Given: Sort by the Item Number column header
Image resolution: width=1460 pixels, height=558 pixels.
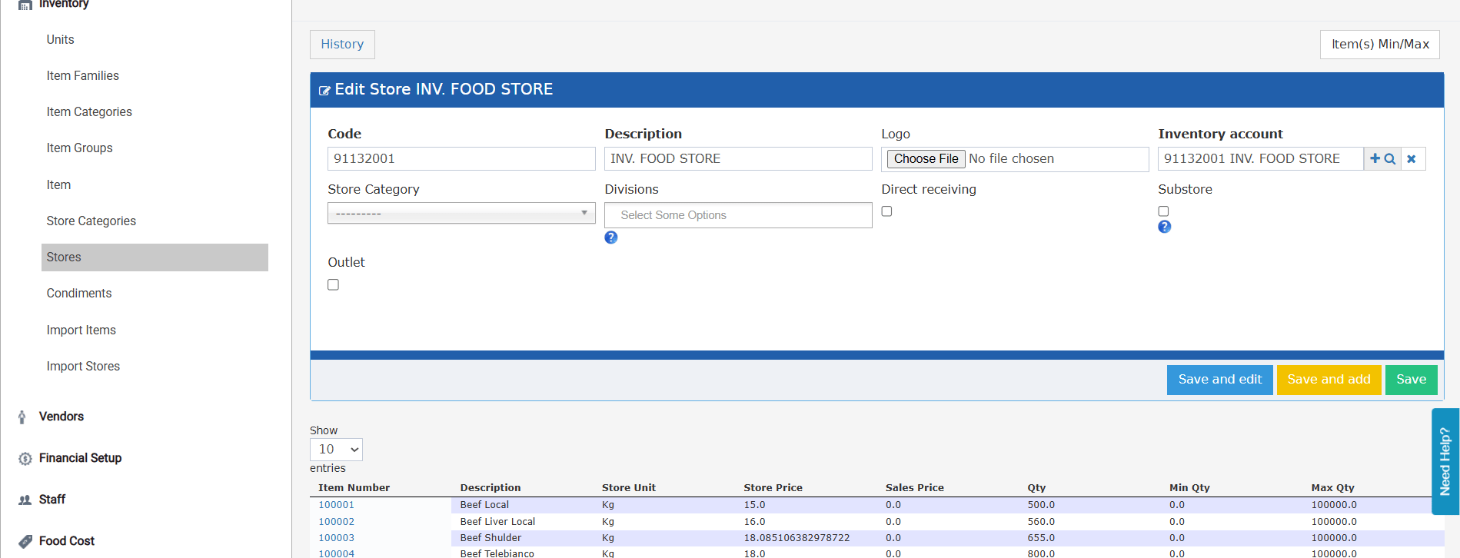Looking at the screenshot, I should click(x=354, y=488).
